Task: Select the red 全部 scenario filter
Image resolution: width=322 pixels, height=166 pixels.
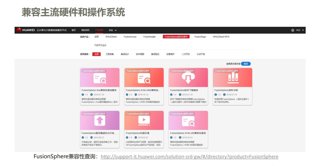Action: 97,54
